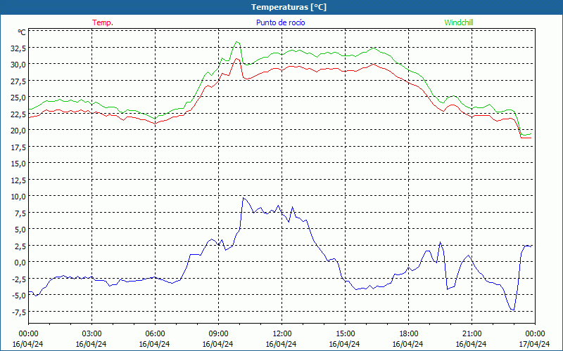Click the 7,5 y-axis value
Screen dimensions: 563x351
pyautogui.click(x=20, y=213)
